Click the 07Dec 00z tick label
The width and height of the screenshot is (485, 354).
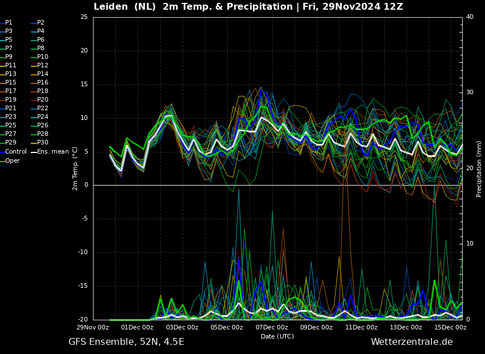point(272,327)
